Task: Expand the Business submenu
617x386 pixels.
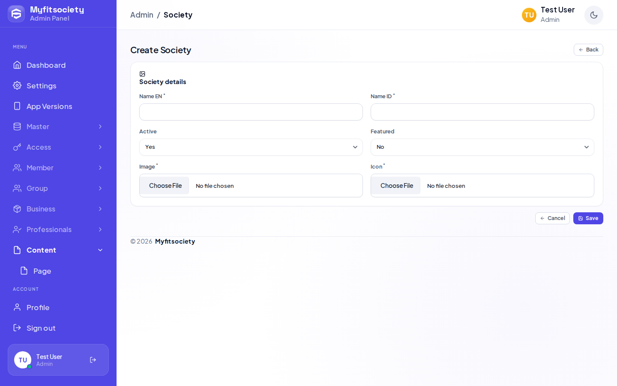Action: pyautogui.click(x=58, y=209)
